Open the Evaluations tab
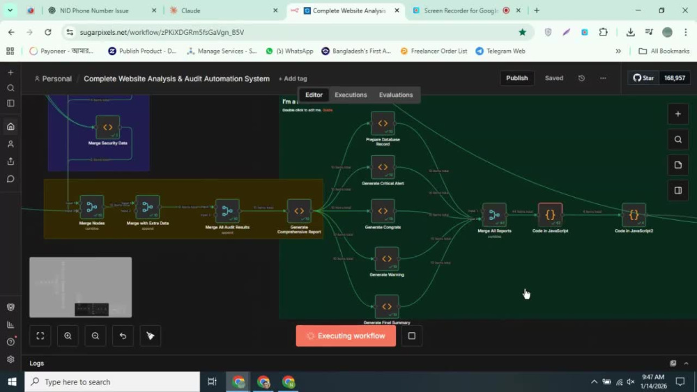The height and width of the screenshot is (392, 697). 396,95
